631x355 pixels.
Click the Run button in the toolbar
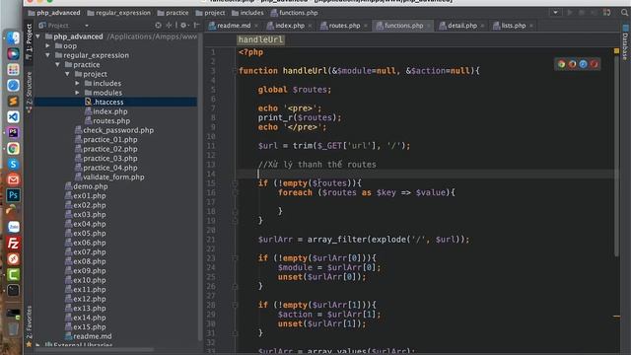pos(570,13)
